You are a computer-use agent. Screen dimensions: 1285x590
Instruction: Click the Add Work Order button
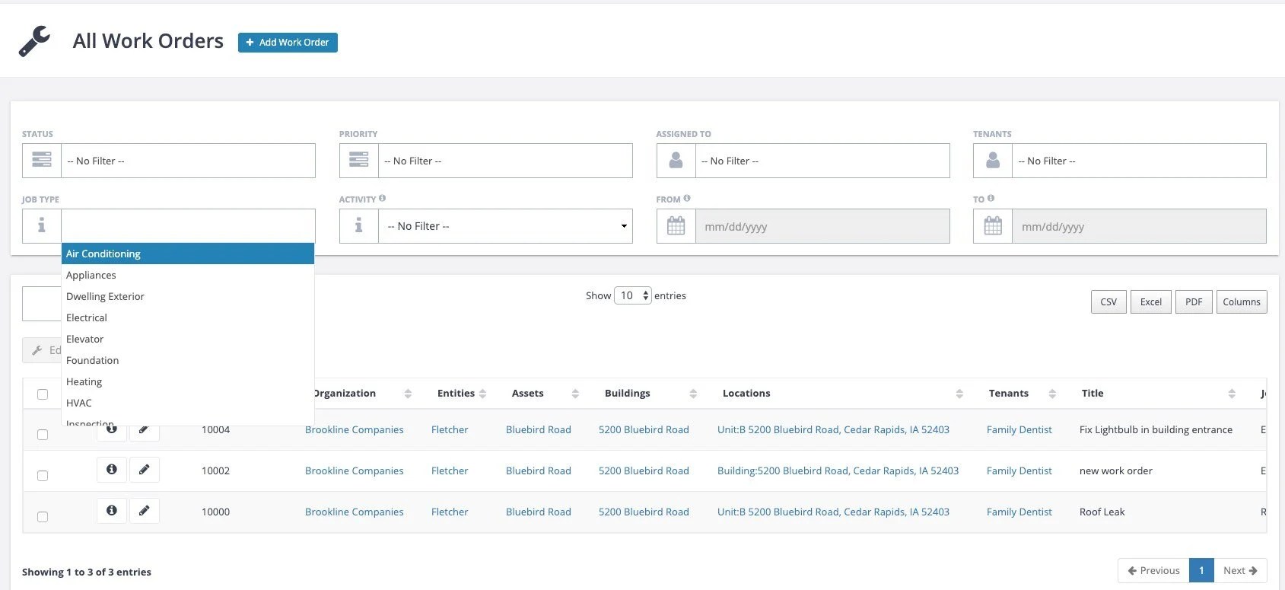[288, 43]
